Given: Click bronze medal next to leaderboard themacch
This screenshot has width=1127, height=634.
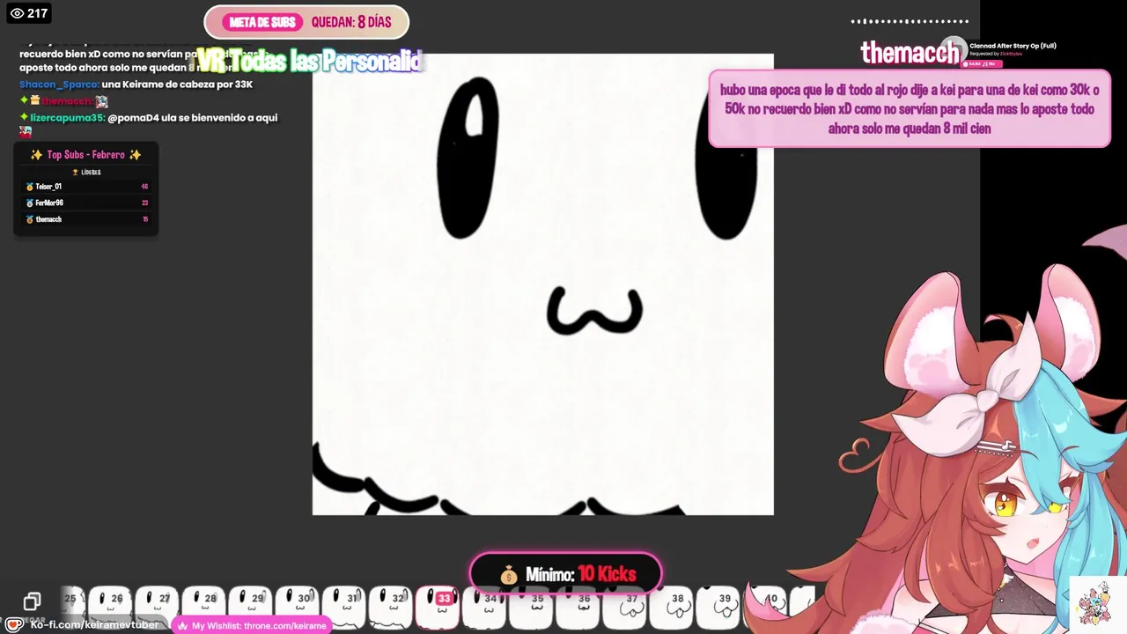Looking at the screenshot, I should pos(29,219).
